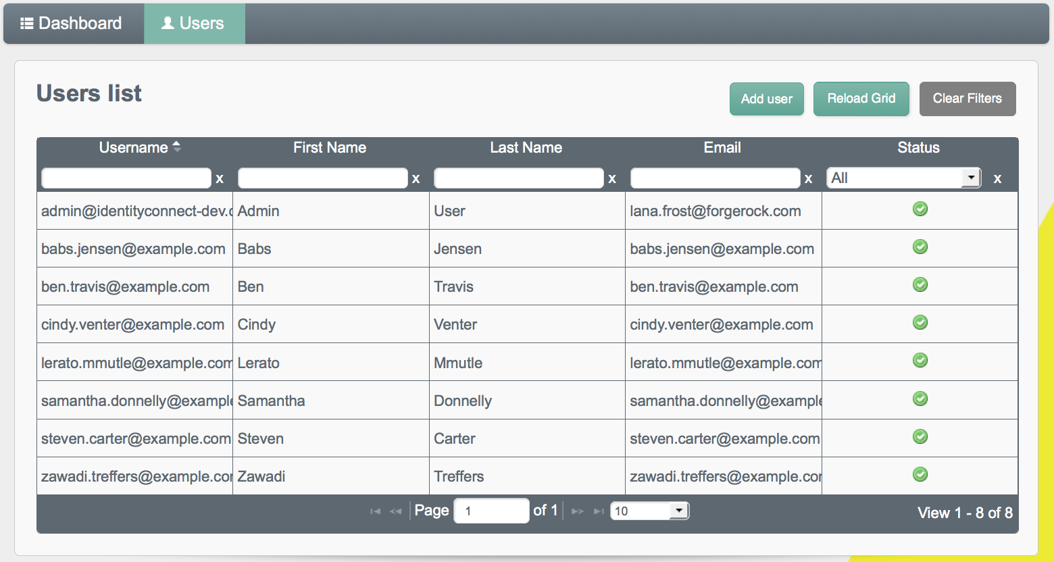
Task: Go to last page icon
Action: click(x=599, y=511)
